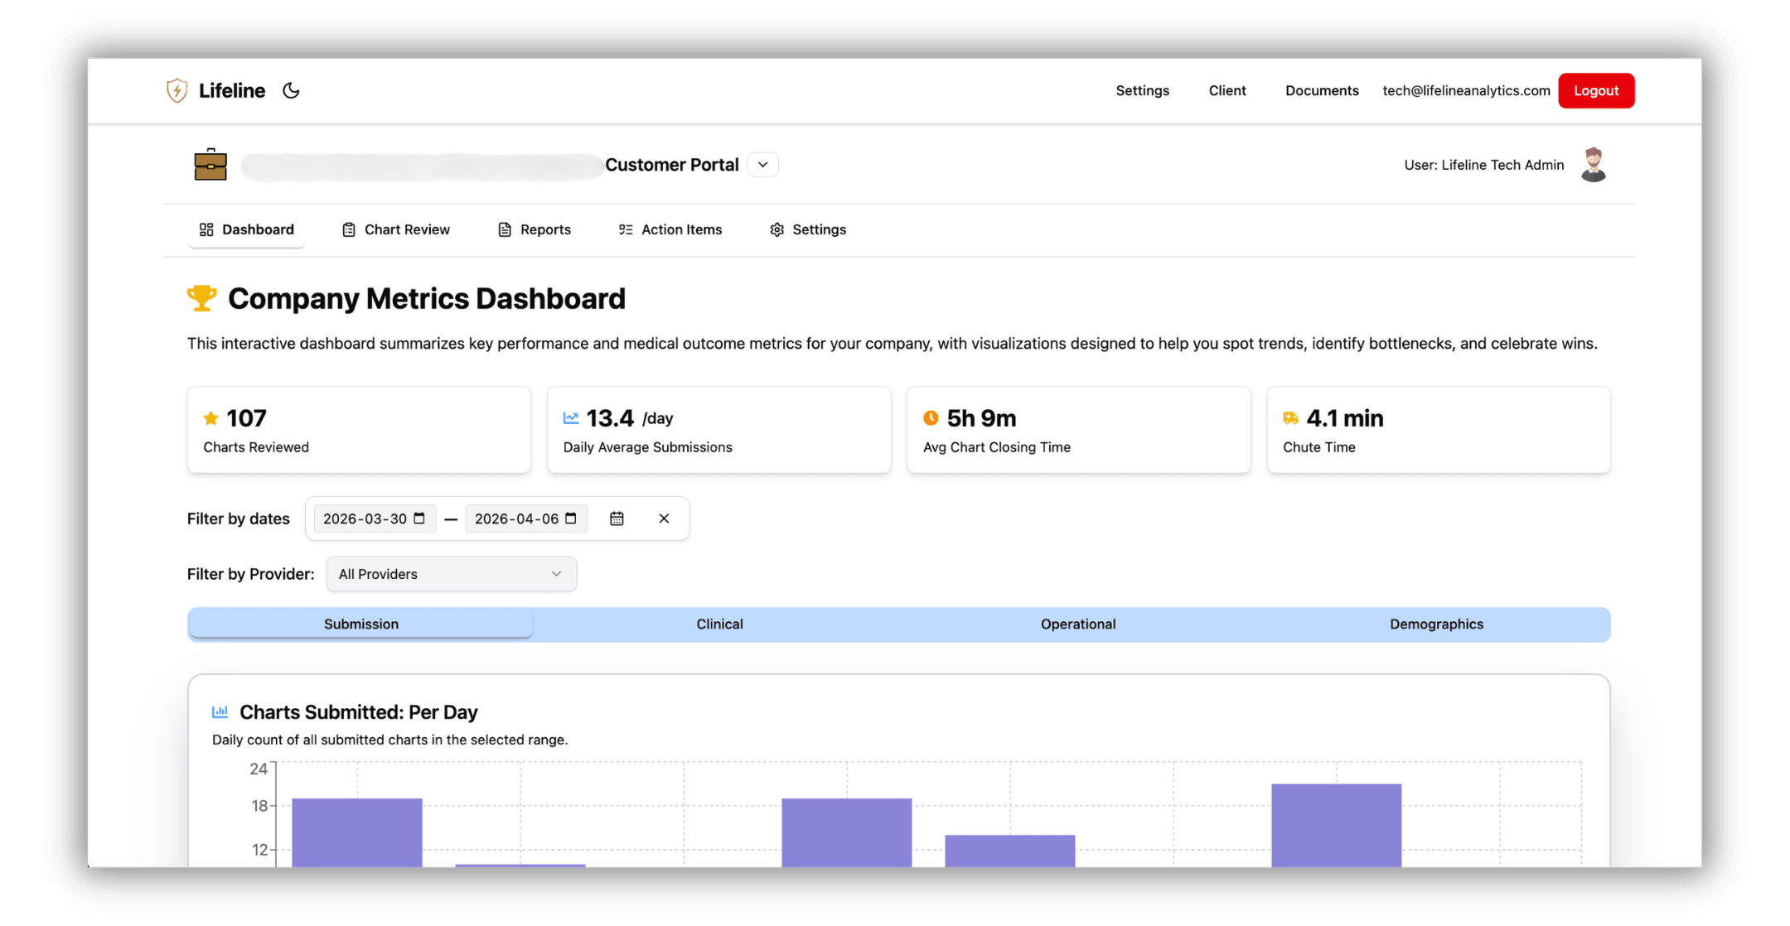Switch to the Clinical tab

(x=718, y=624)
